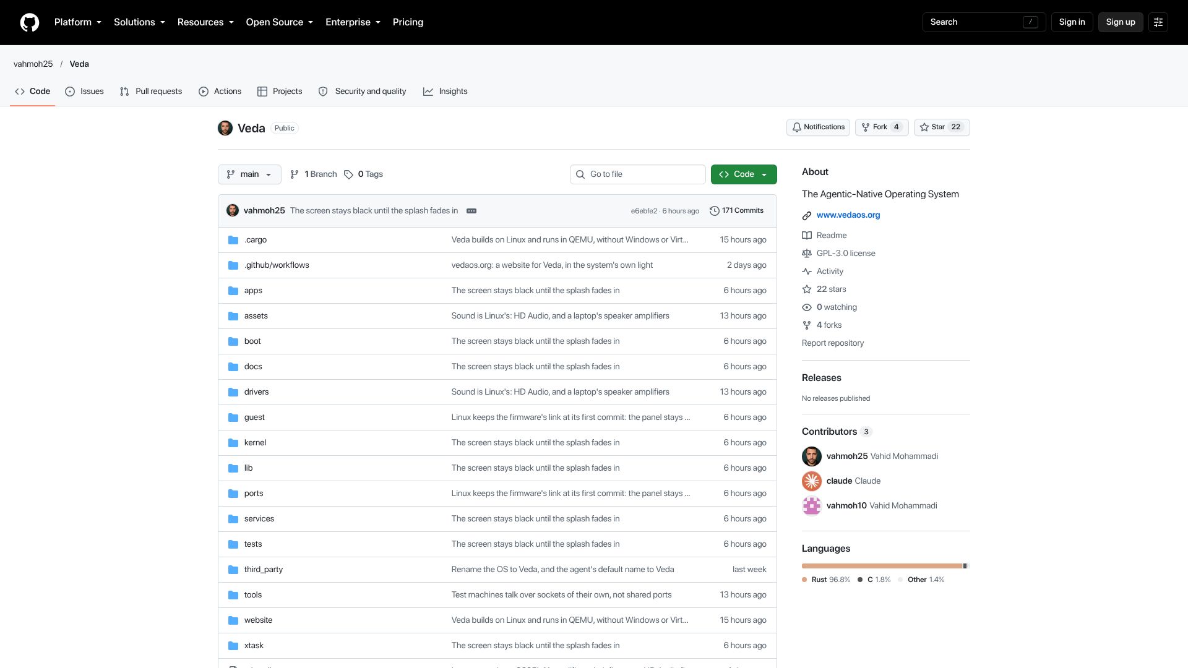Open the kernel folder
The image size is (1188, 668).
255,443
